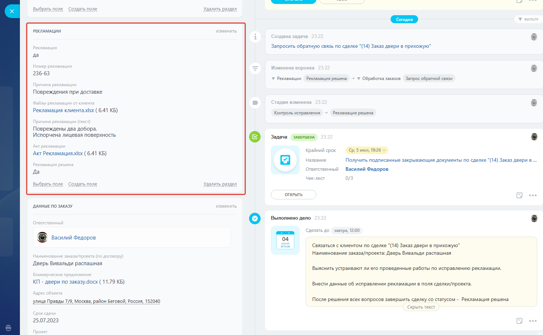This screenshot has width=543, height=335.
Task: Open the three-dot menu on Выполнено дело card
Action: [533, 321]
